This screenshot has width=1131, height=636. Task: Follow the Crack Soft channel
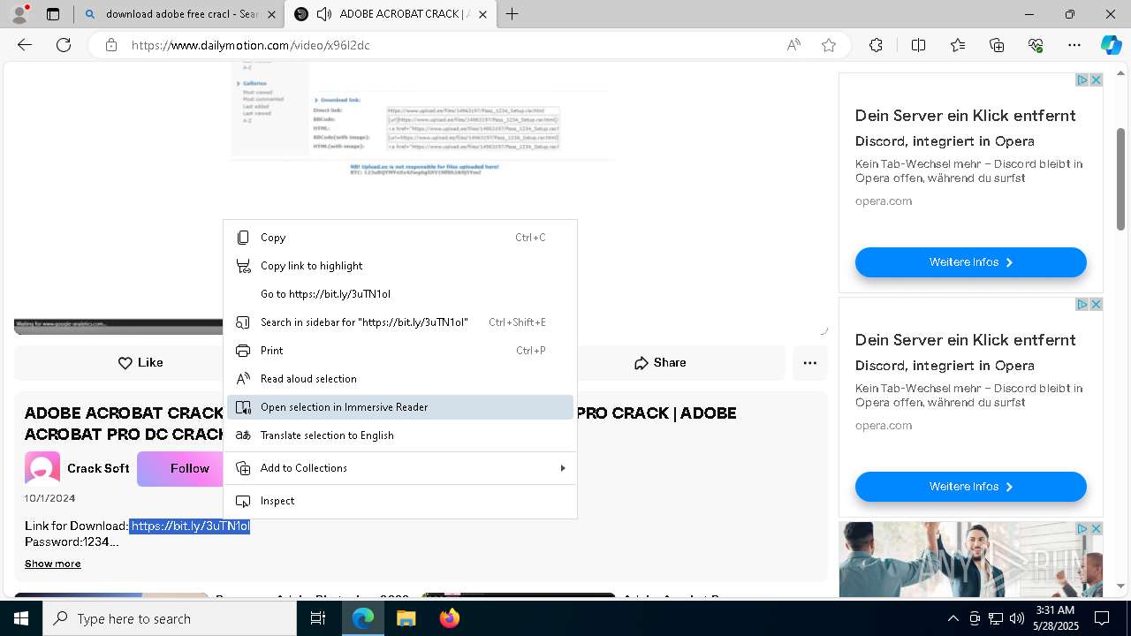(x=181, y=469)
